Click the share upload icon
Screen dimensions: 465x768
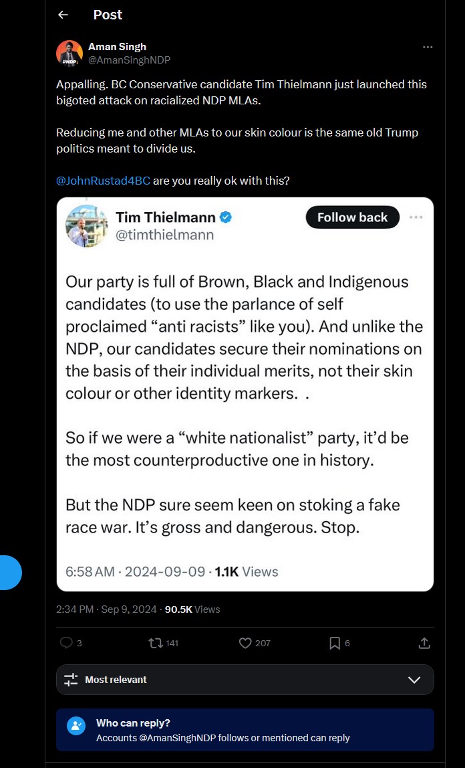(x=424, y=643)
